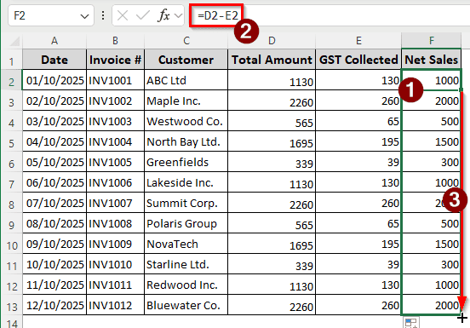The image size is (470, 328).
Task: Click the formula bar text =D2-E2
Action: pos(217,15)
